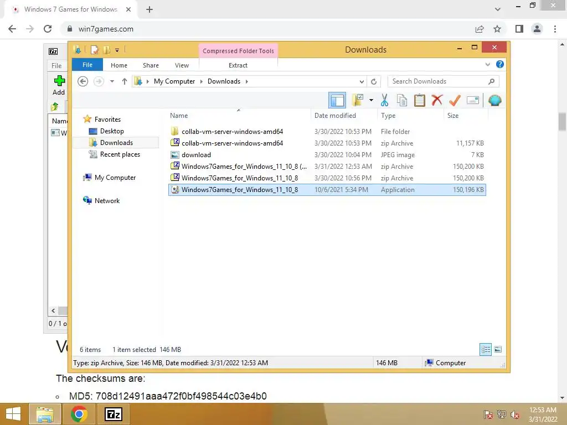Select Windows7Games zip modified 10:56 PM
Viewport: 567px width, 425px height.
tap(327, 178)
